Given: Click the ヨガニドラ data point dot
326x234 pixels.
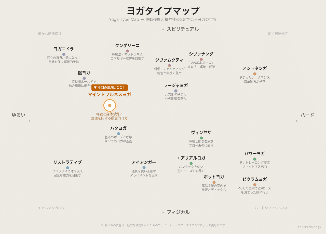Looking at the screenshot, I should coord(64,54).
